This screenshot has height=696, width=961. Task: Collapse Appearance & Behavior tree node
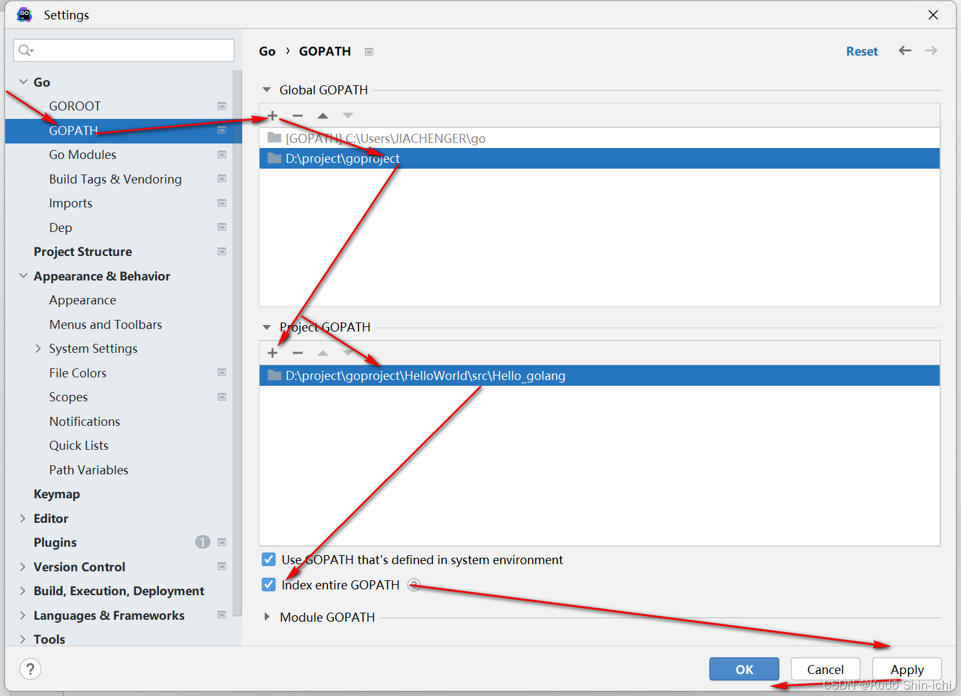point(23,276)
